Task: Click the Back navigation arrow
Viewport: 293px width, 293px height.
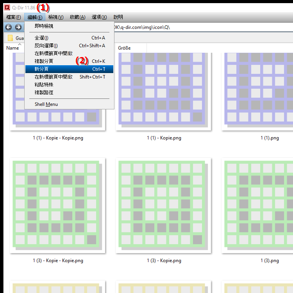Action: 8,27
